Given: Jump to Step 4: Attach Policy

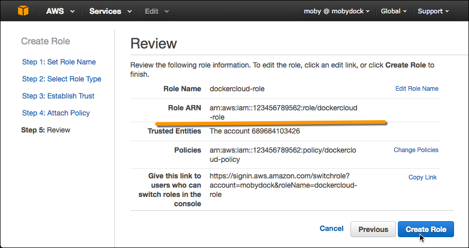Looking at the screenshot, I should 56,113.
